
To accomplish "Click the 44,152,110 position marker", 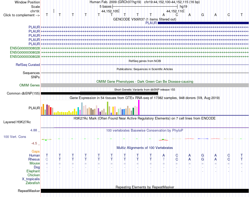I will [x=175, y=11].
